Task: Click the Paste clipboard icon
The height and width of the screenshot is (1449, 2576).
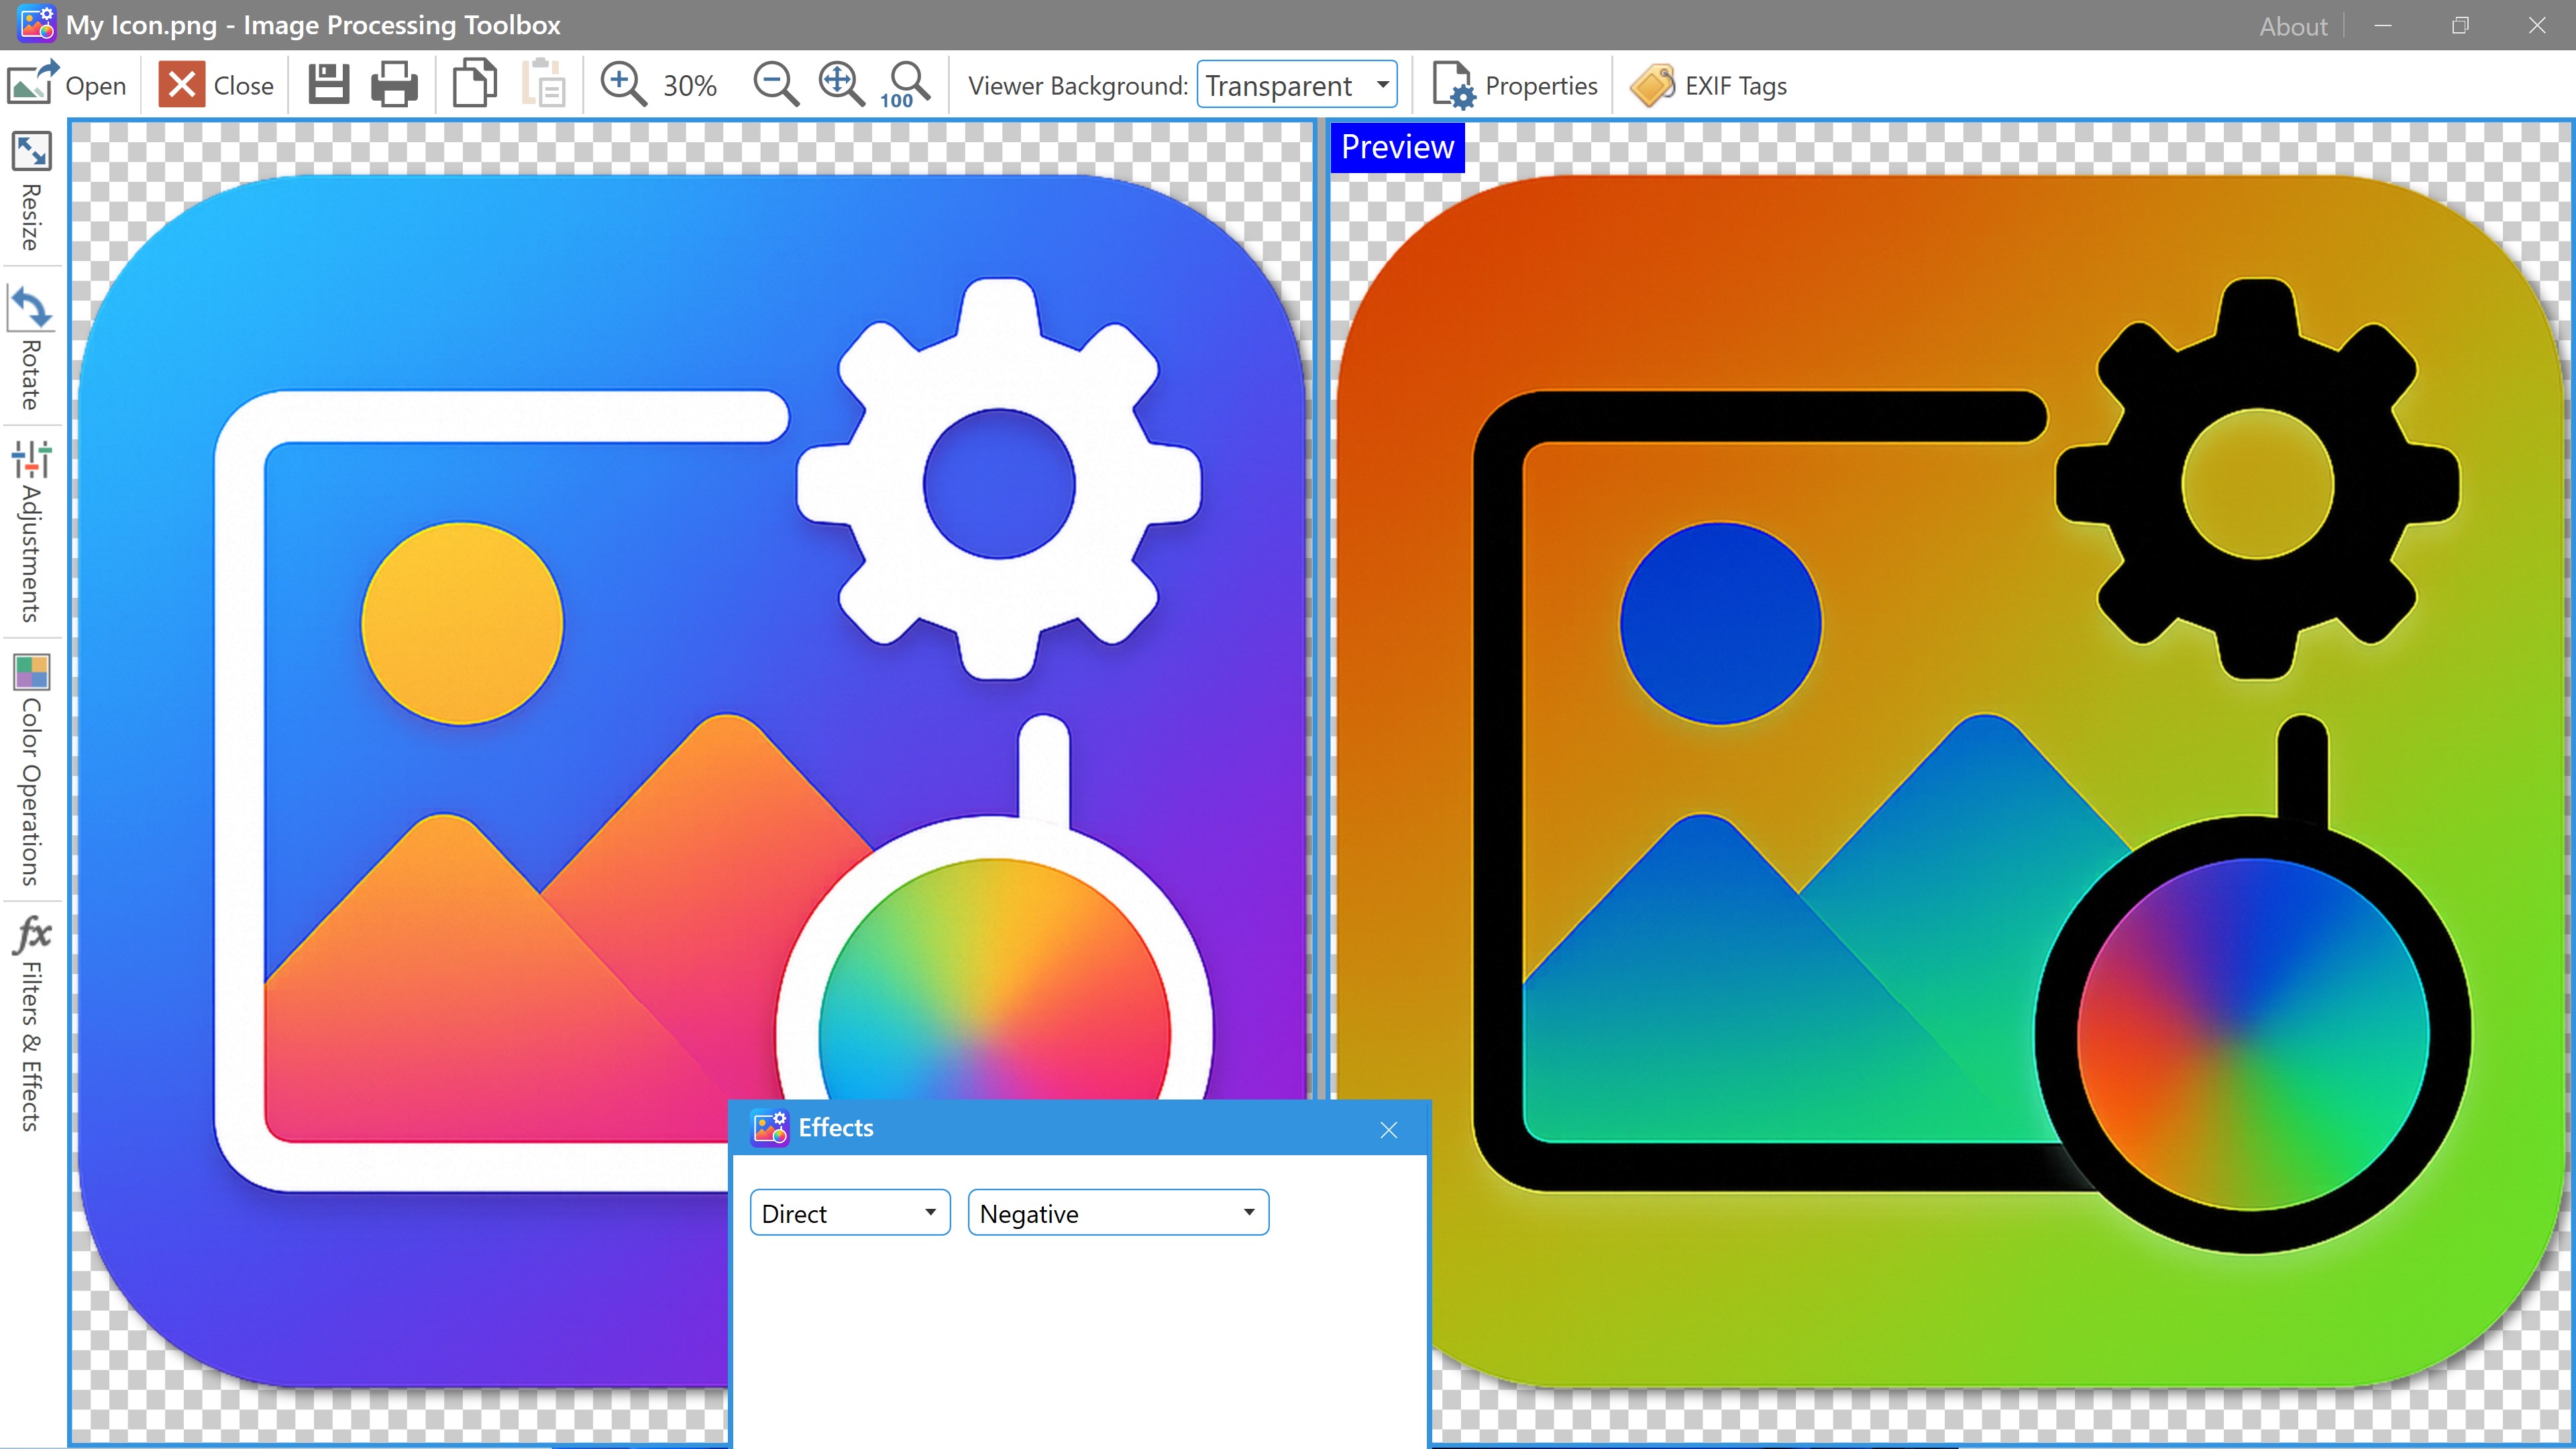Action: coord(544,85)
